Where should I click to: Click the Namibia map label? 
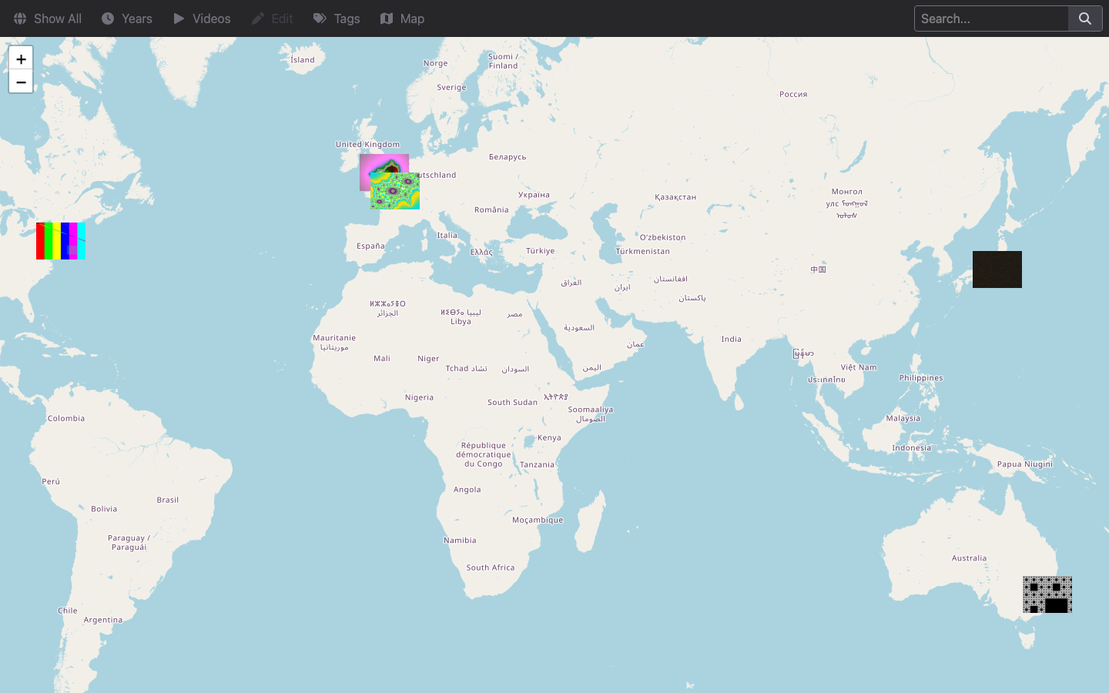(460, 541)
